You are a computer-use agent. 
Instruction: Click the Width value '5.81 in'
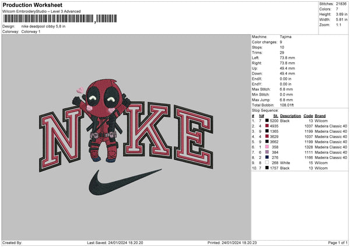[x=341, y=20]
